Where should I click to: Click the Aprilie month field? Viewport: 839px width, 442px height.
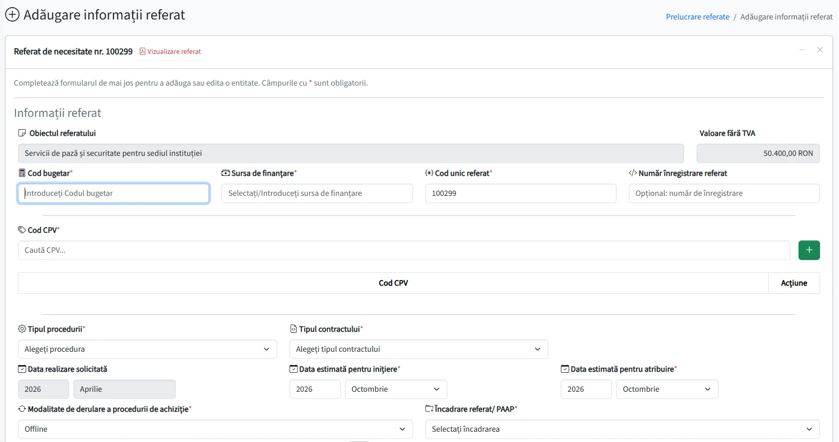point(125,389)
